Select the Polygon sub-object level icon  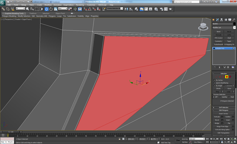(x=227, y=77)
